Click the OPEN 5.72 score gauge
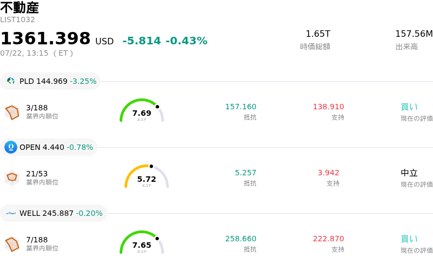The height and width of the screenshot is (264, 433). (x=147, y=176)
